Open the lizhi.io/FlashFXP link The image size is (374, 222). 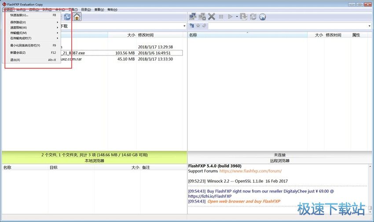pyautogui.click(x=209, y=196)
